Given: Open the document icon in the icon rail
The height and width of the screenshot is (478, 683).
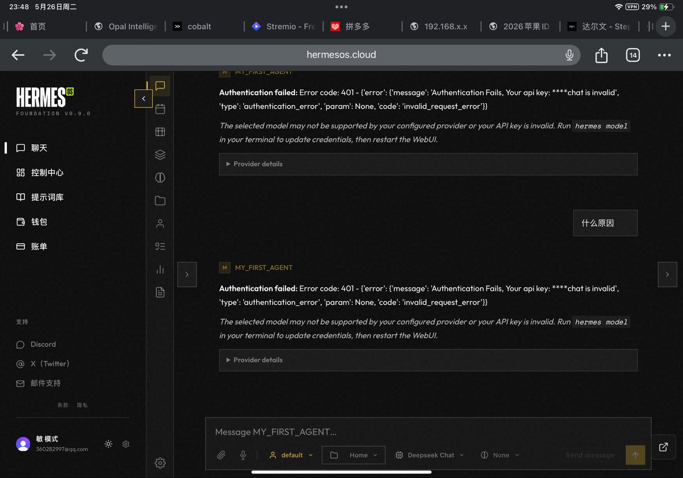Looking at the screenshot, I should tap(160, 292).
